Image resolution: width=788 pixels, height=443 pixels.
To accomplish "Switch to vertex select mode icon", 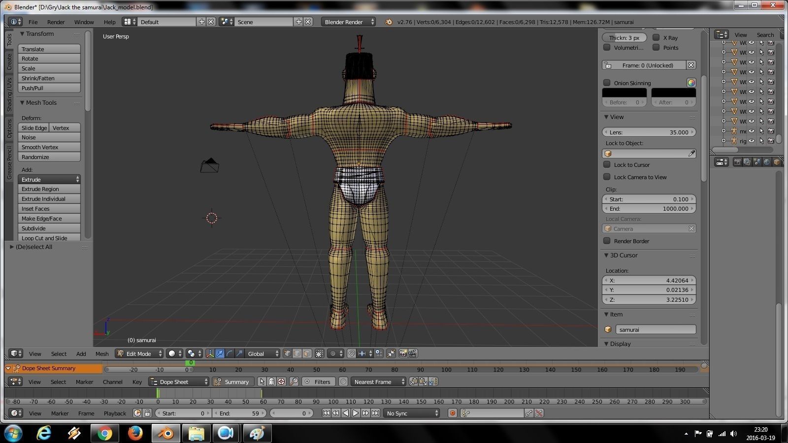I will point(288,353).
